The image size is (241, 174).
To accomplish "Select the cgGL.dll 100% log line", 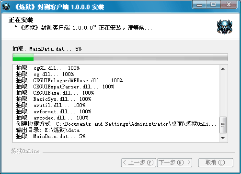I will tap(48, 68).
